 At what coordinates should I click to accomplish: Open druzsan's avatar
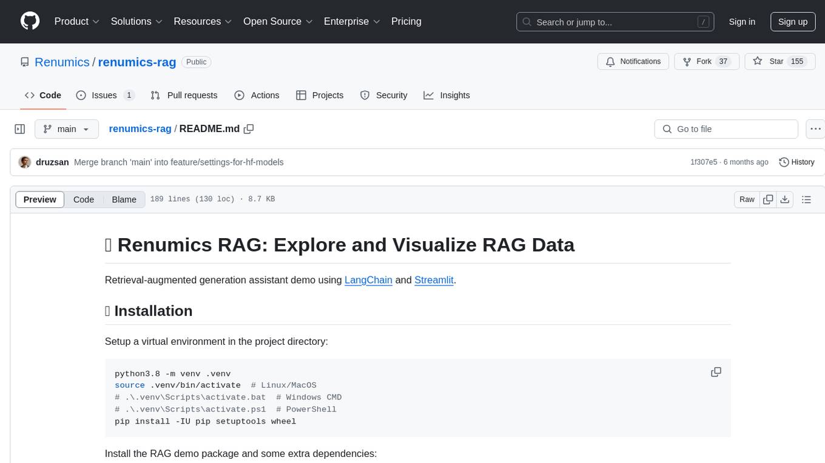point(25,162)
